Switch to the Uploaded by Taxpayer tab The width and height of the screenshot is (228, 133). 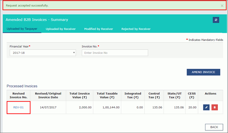click(x=22, y=29)
